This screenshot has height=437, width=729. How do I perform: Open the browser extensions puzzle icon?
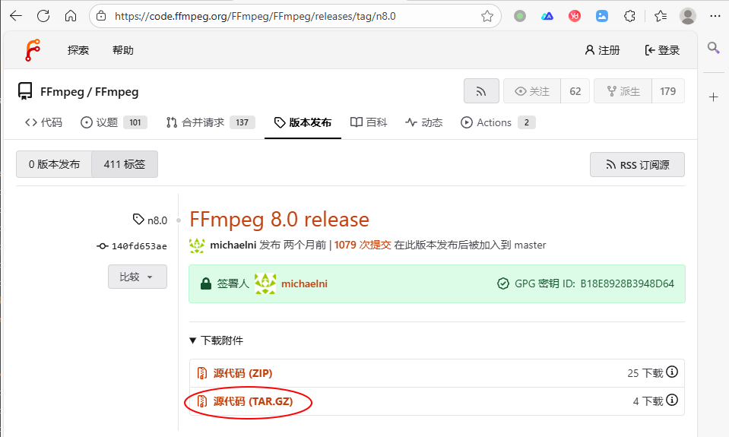coord(629,16)
